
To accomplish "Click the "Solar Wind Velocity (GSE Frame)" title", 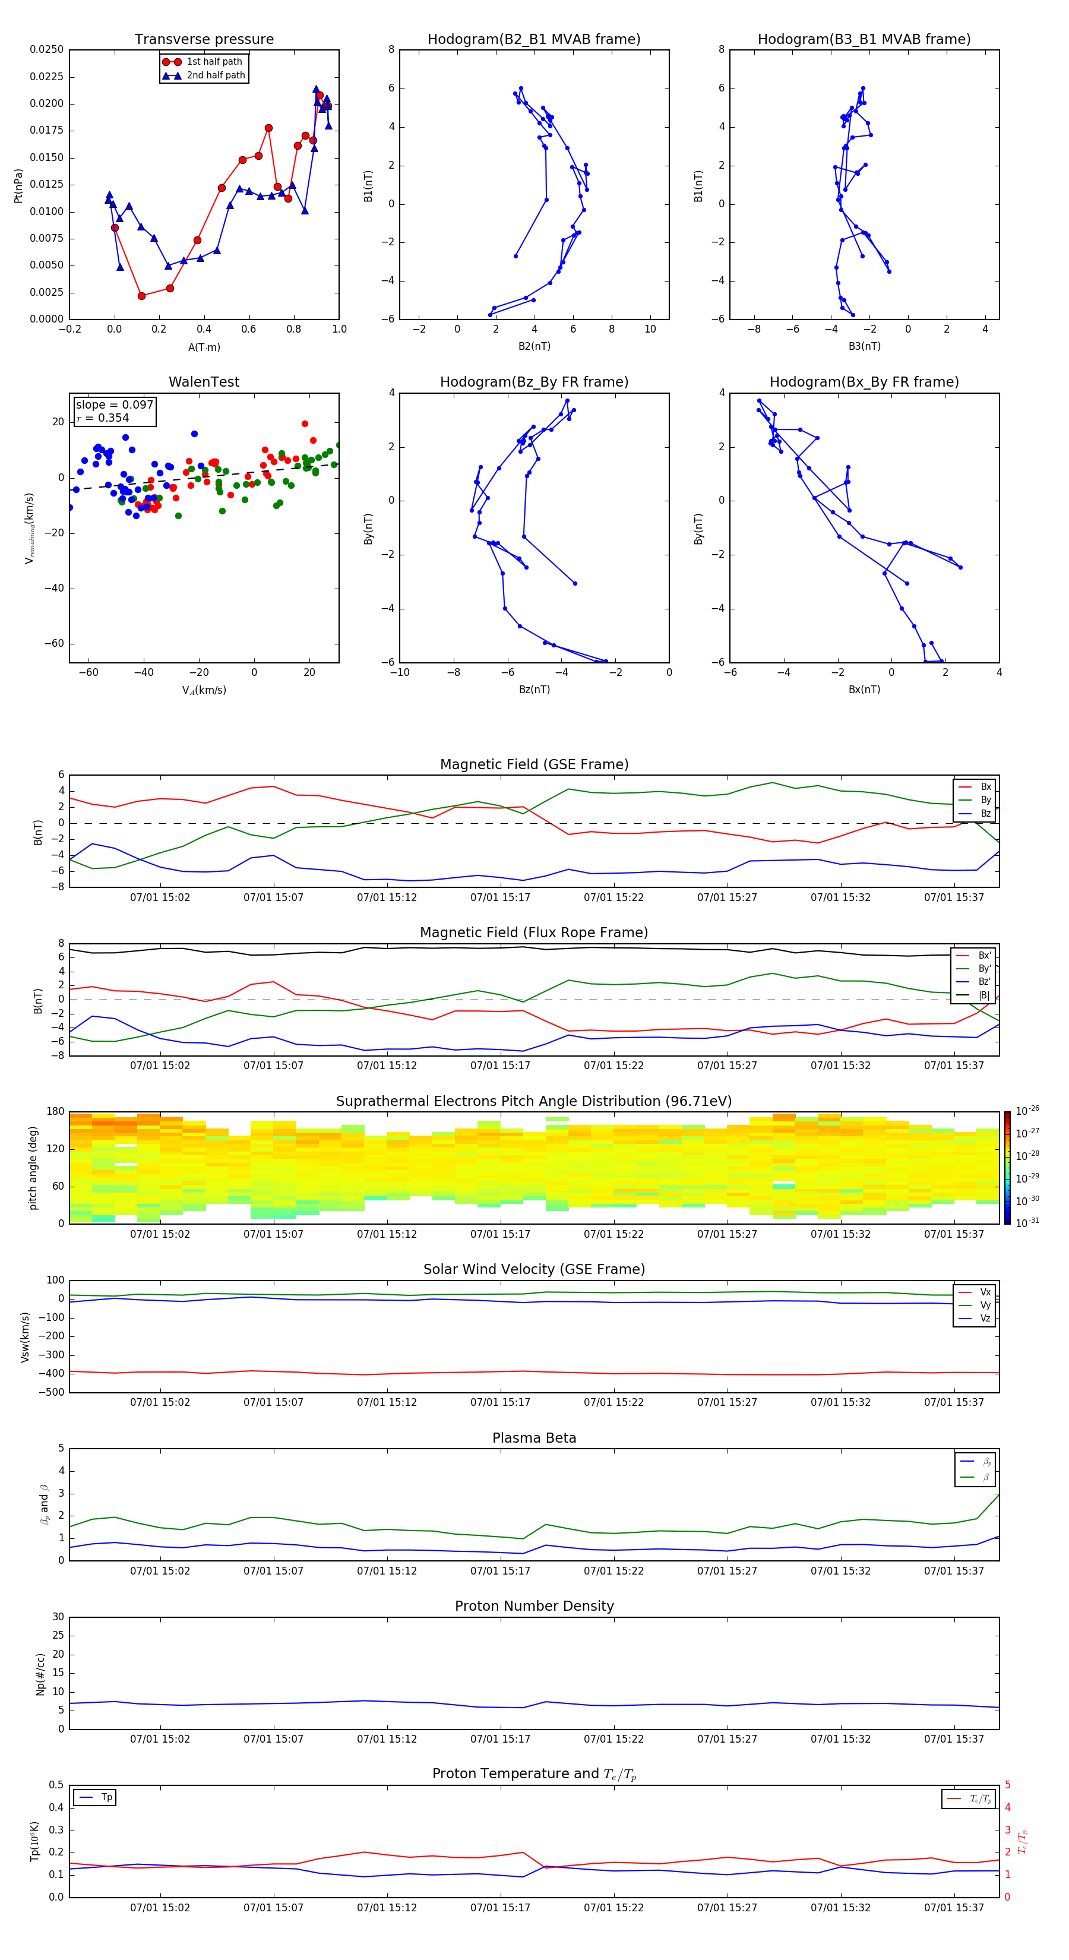I will coord(534,1270).
